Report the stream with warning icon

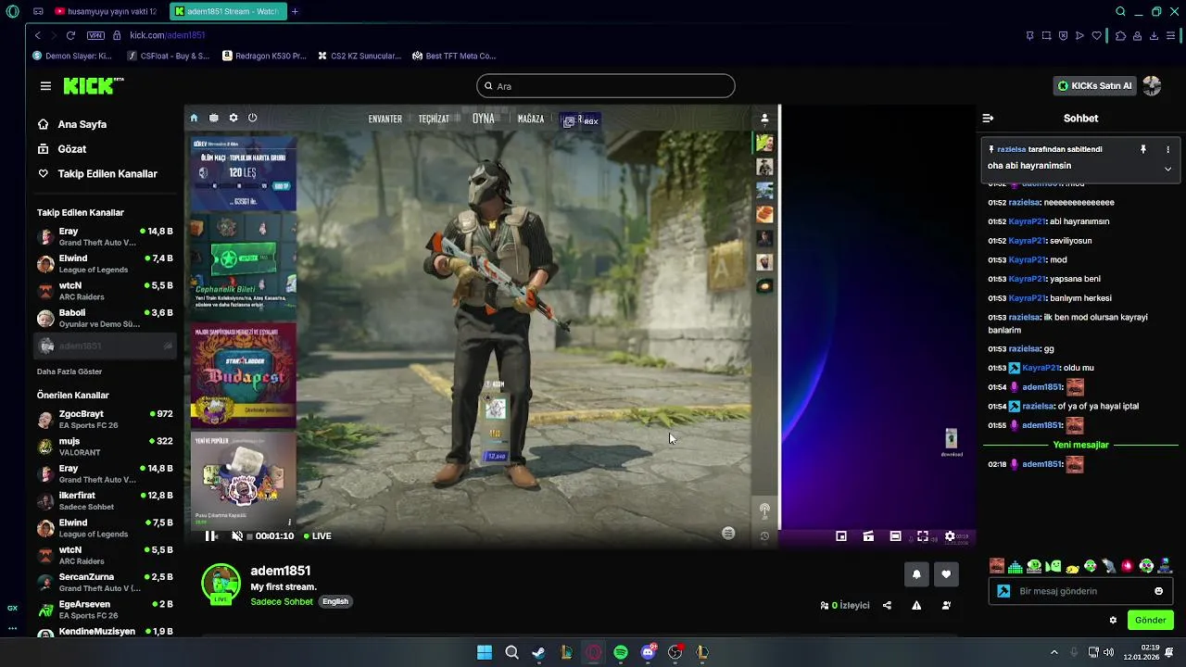(x=916, y=606)
